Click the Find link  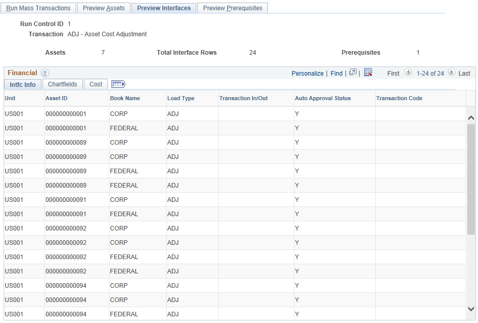[336, 74]
